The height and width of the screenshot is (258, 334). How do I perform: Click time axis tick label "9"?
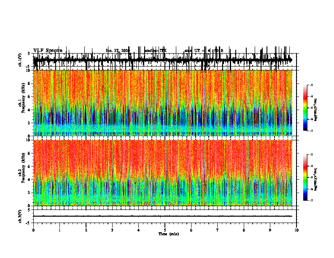pos(270,230)
